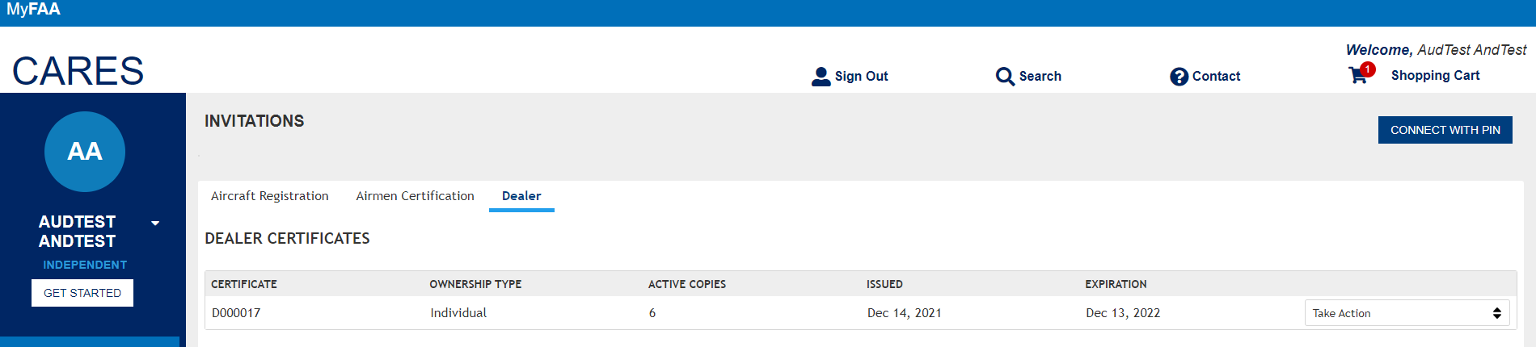Click the Search link text
Viewport: 1536px width, 347px height.
[1040, 76]
